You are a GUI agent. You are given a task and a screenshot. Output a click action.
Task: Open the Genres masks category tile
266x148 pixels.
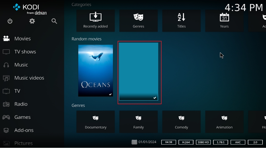pos(138,21)
